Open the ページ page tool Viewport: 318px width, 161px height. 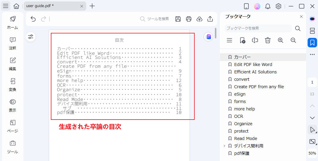[12, 126]
